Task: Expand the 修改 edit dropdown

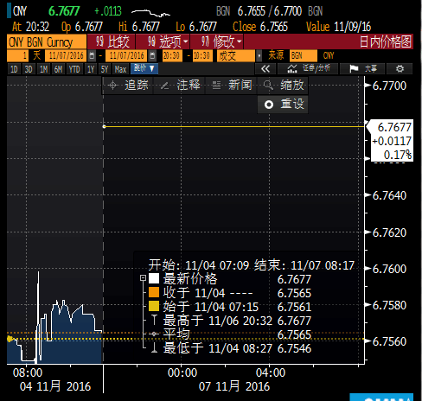Action: 217,42
